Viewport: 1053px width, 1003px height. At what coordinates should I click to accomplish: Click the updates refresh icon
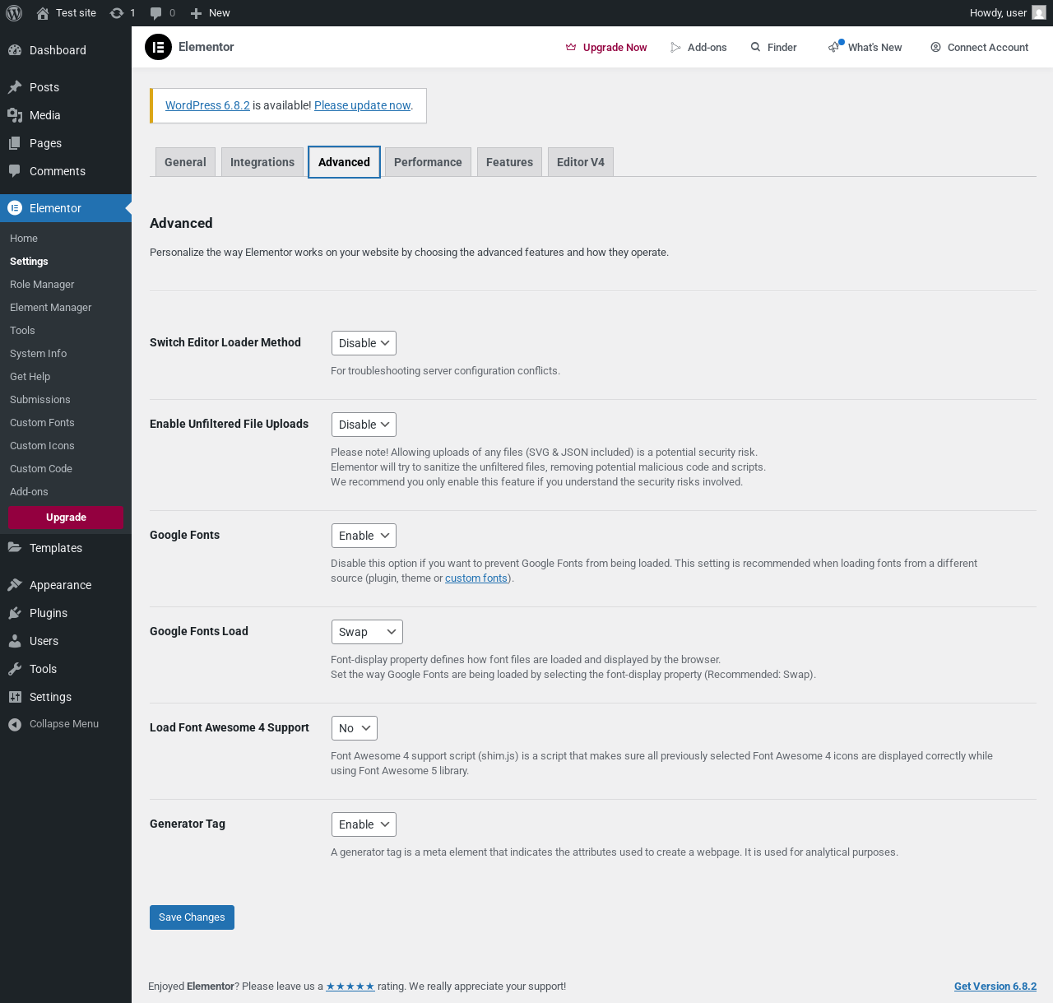117,13
